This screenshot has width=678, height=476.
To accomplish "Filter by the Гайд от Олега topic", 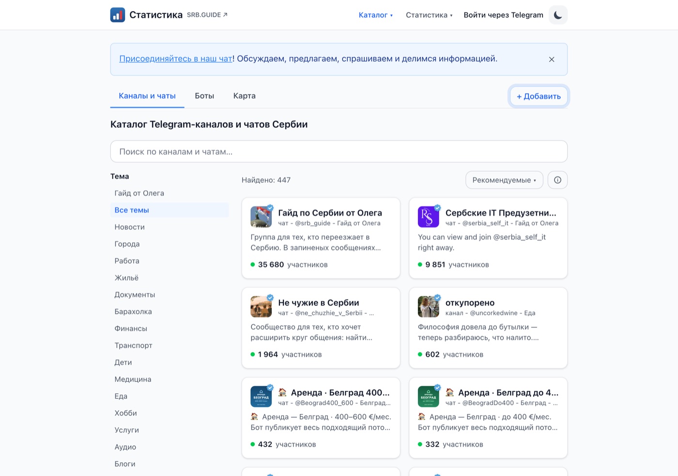I will (x=169, y=193).
